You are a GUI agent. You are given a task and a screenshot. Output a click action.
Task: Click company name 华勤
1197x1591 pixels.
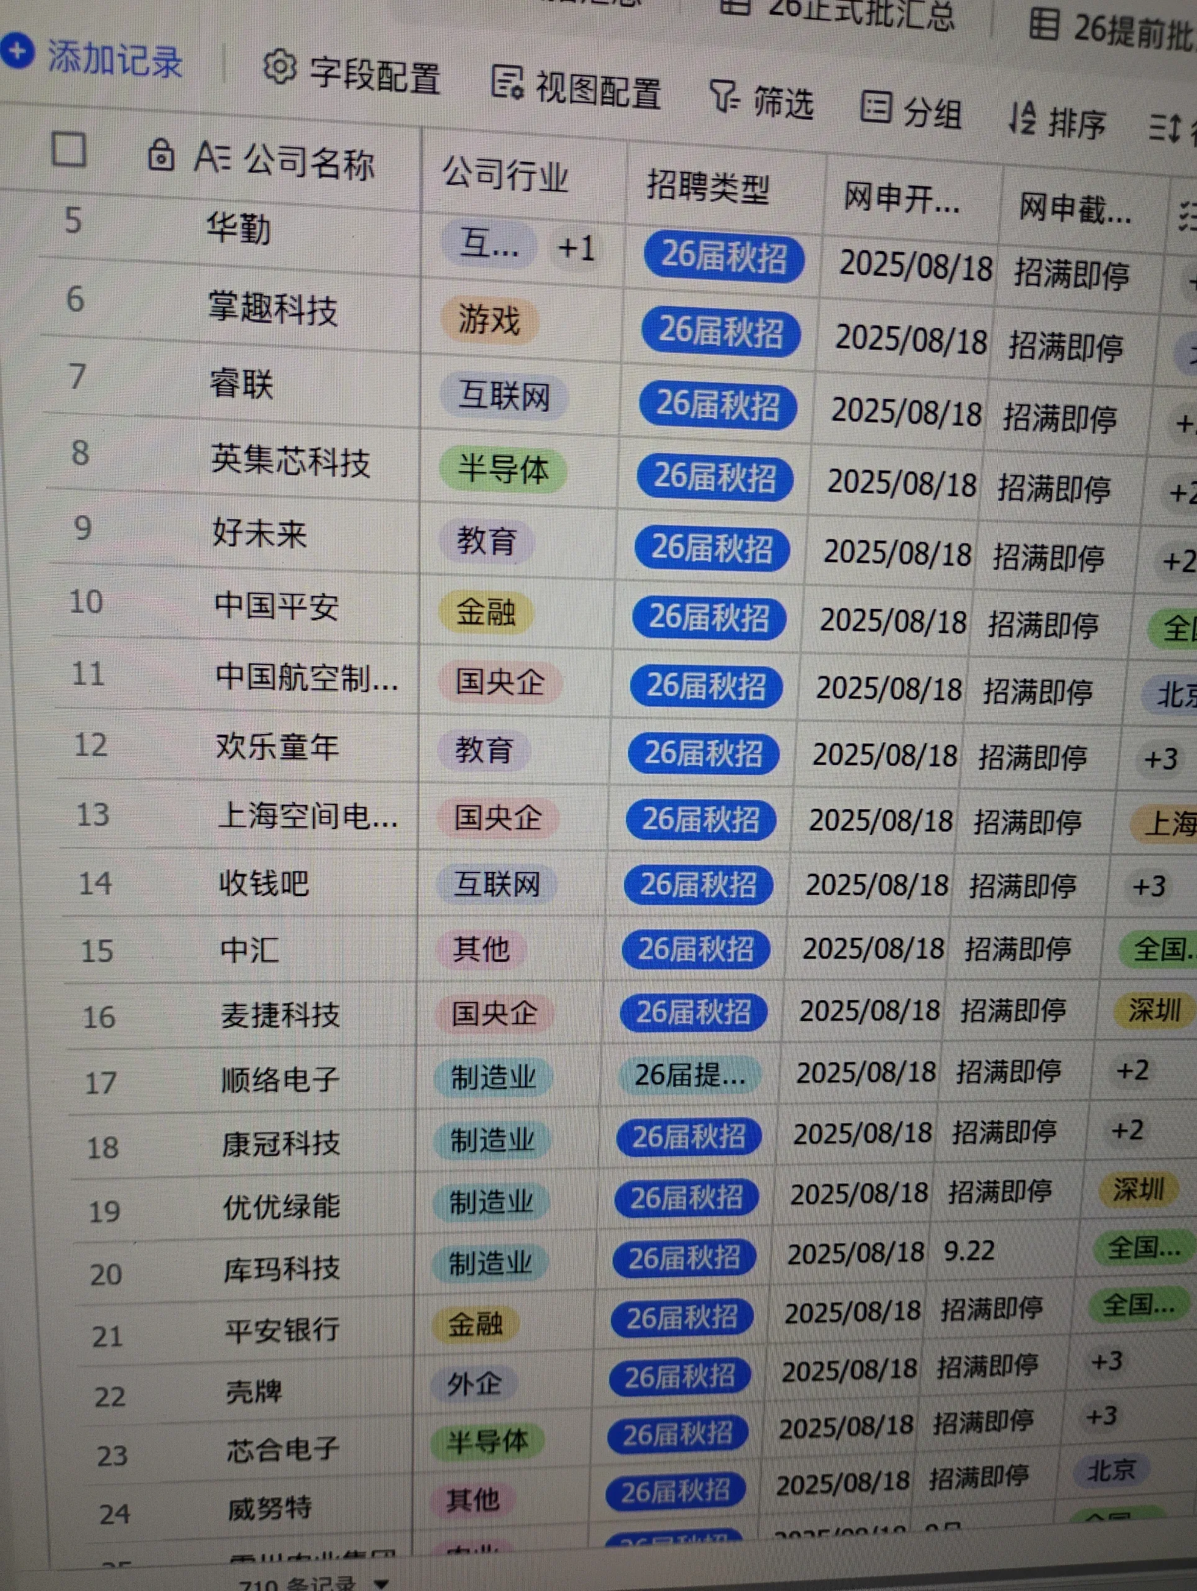239,229
